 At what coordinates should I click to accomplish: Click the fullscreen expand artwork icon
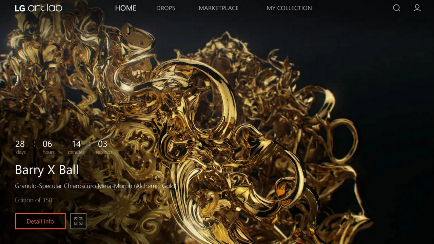[78, 221]
